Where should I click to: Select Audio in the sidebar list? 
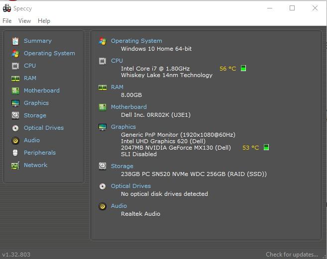coord(32,140)
